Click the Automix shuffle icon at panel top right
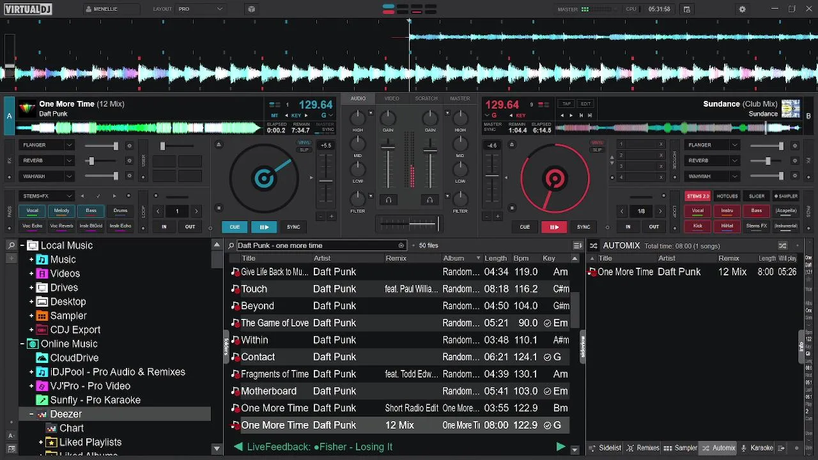Screen dimensions: 818x460 782,245
